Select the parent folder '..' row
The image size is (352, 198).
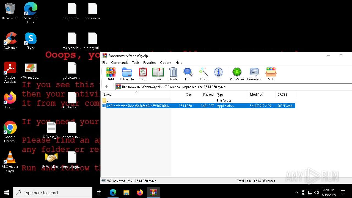pyautogui.click(x=198, y=101)
